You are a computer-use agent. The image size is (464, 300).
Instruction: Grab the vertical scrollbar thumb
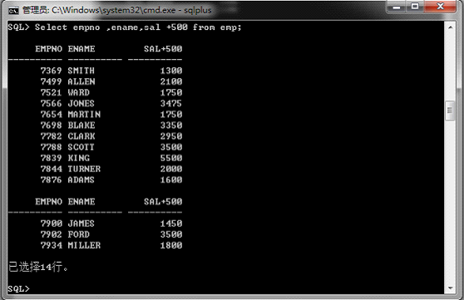pyautogui.click(x=450, y=111)
